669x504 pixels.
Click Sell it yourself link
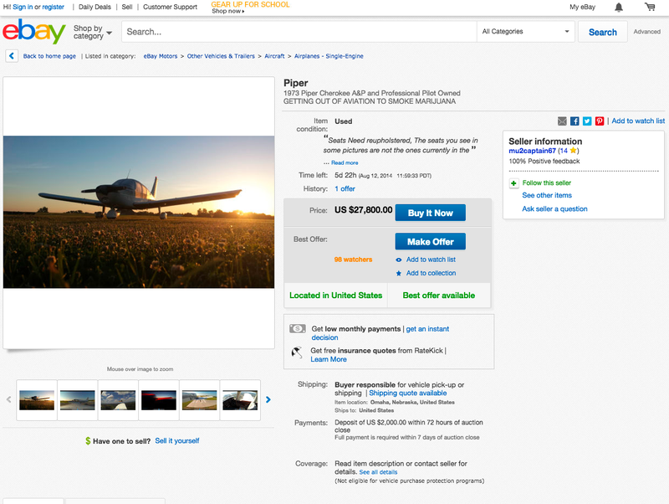[x=177, y=440]
